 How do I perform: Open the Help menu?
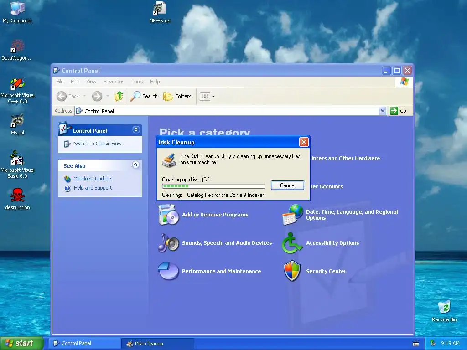[155, 82]
